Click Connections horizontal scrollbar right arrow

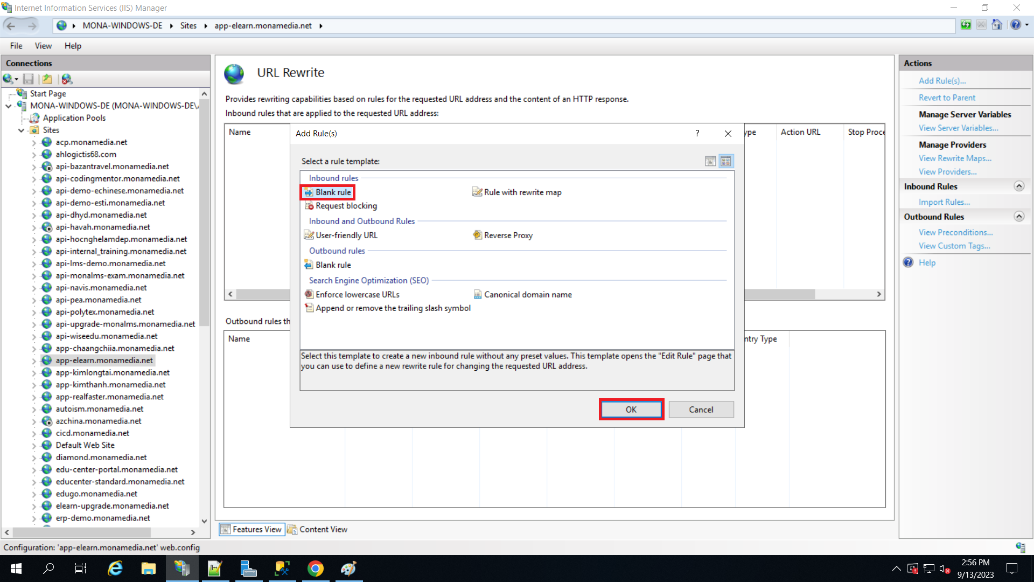193,532
